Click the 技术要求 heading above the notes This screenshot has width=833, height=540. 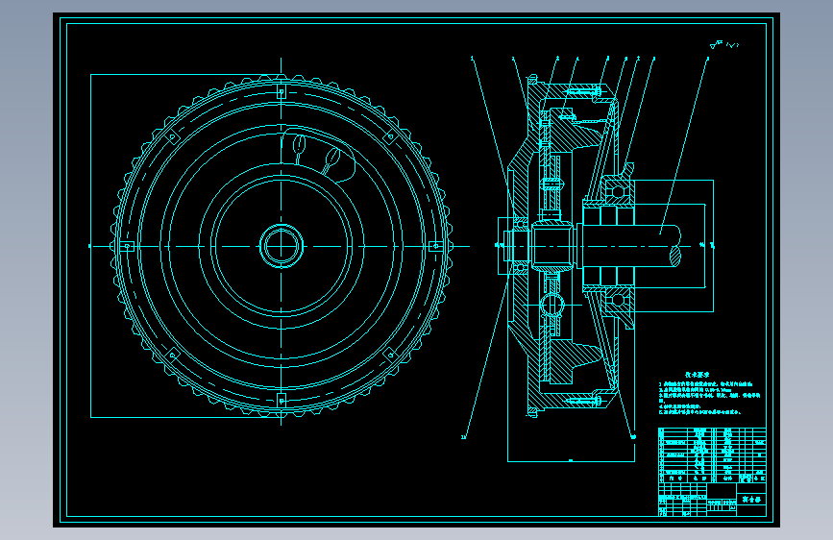coord(697,375)
